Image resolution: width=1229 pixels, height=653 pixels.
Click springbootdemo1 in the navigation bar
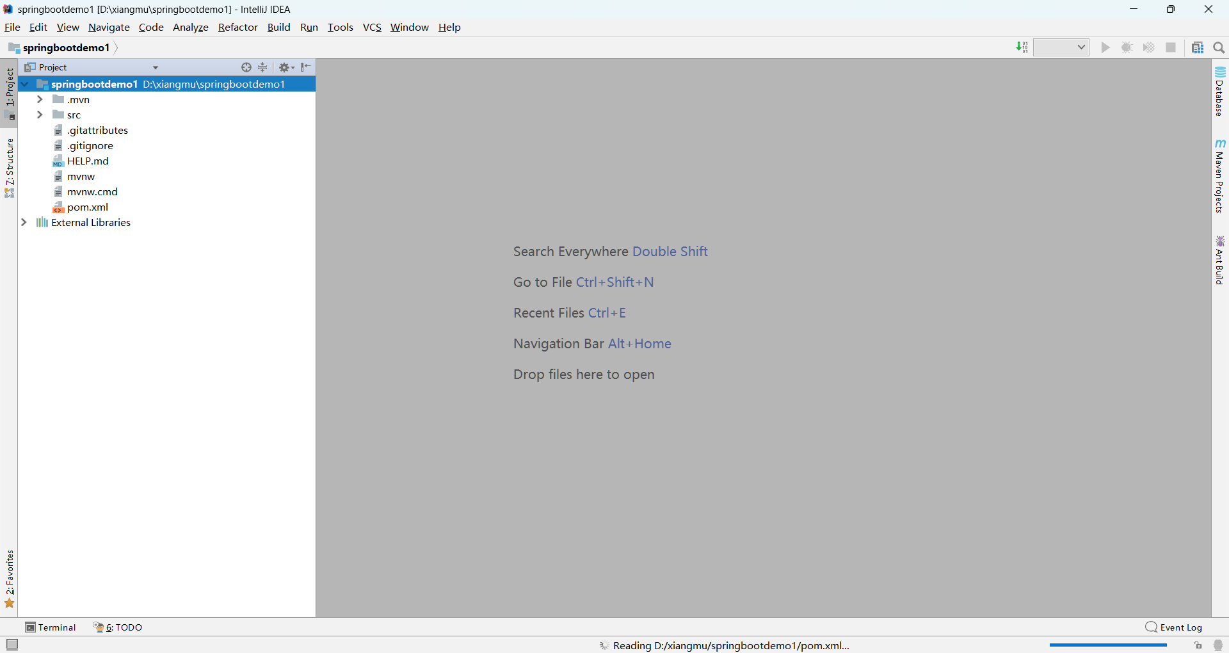[59, 47]
